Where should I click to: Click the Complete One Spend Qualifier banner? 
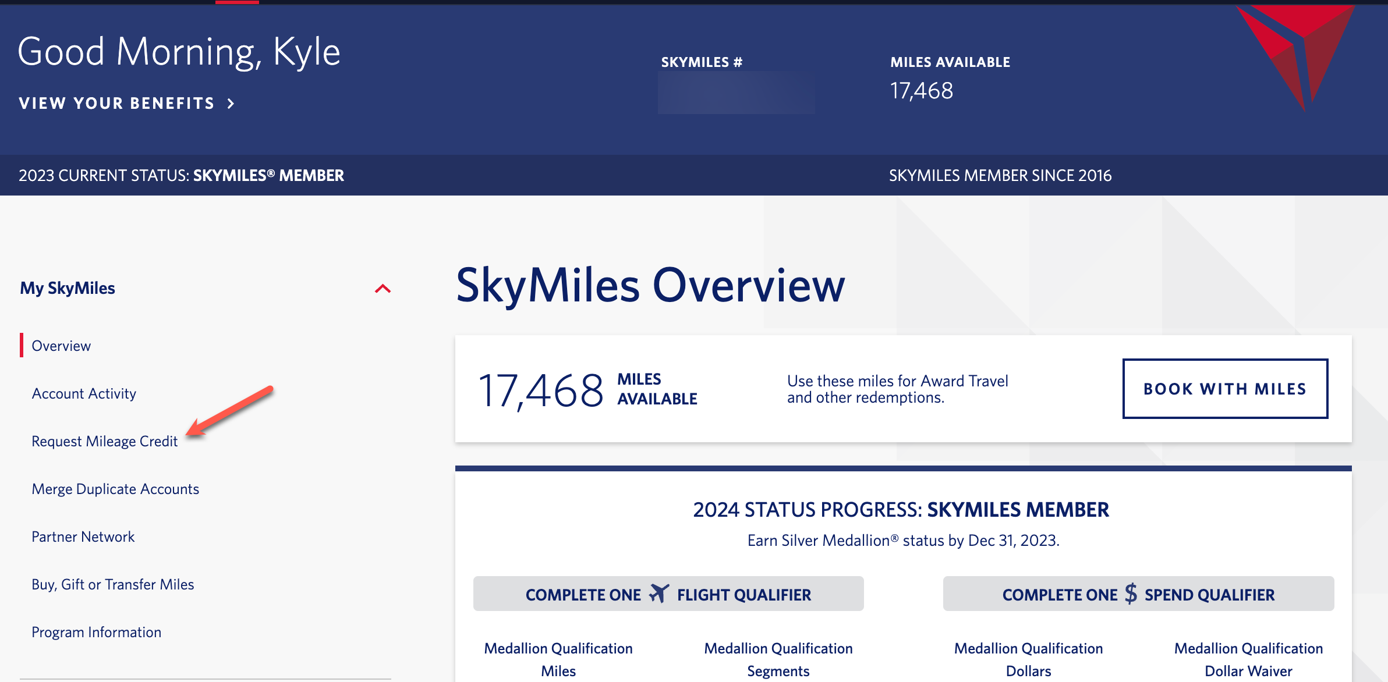(x=1138, y=594)
